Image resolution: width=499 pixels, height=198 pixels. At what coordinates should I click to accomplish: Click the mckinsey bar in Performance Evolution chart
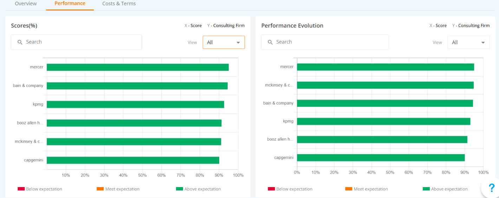385,85
